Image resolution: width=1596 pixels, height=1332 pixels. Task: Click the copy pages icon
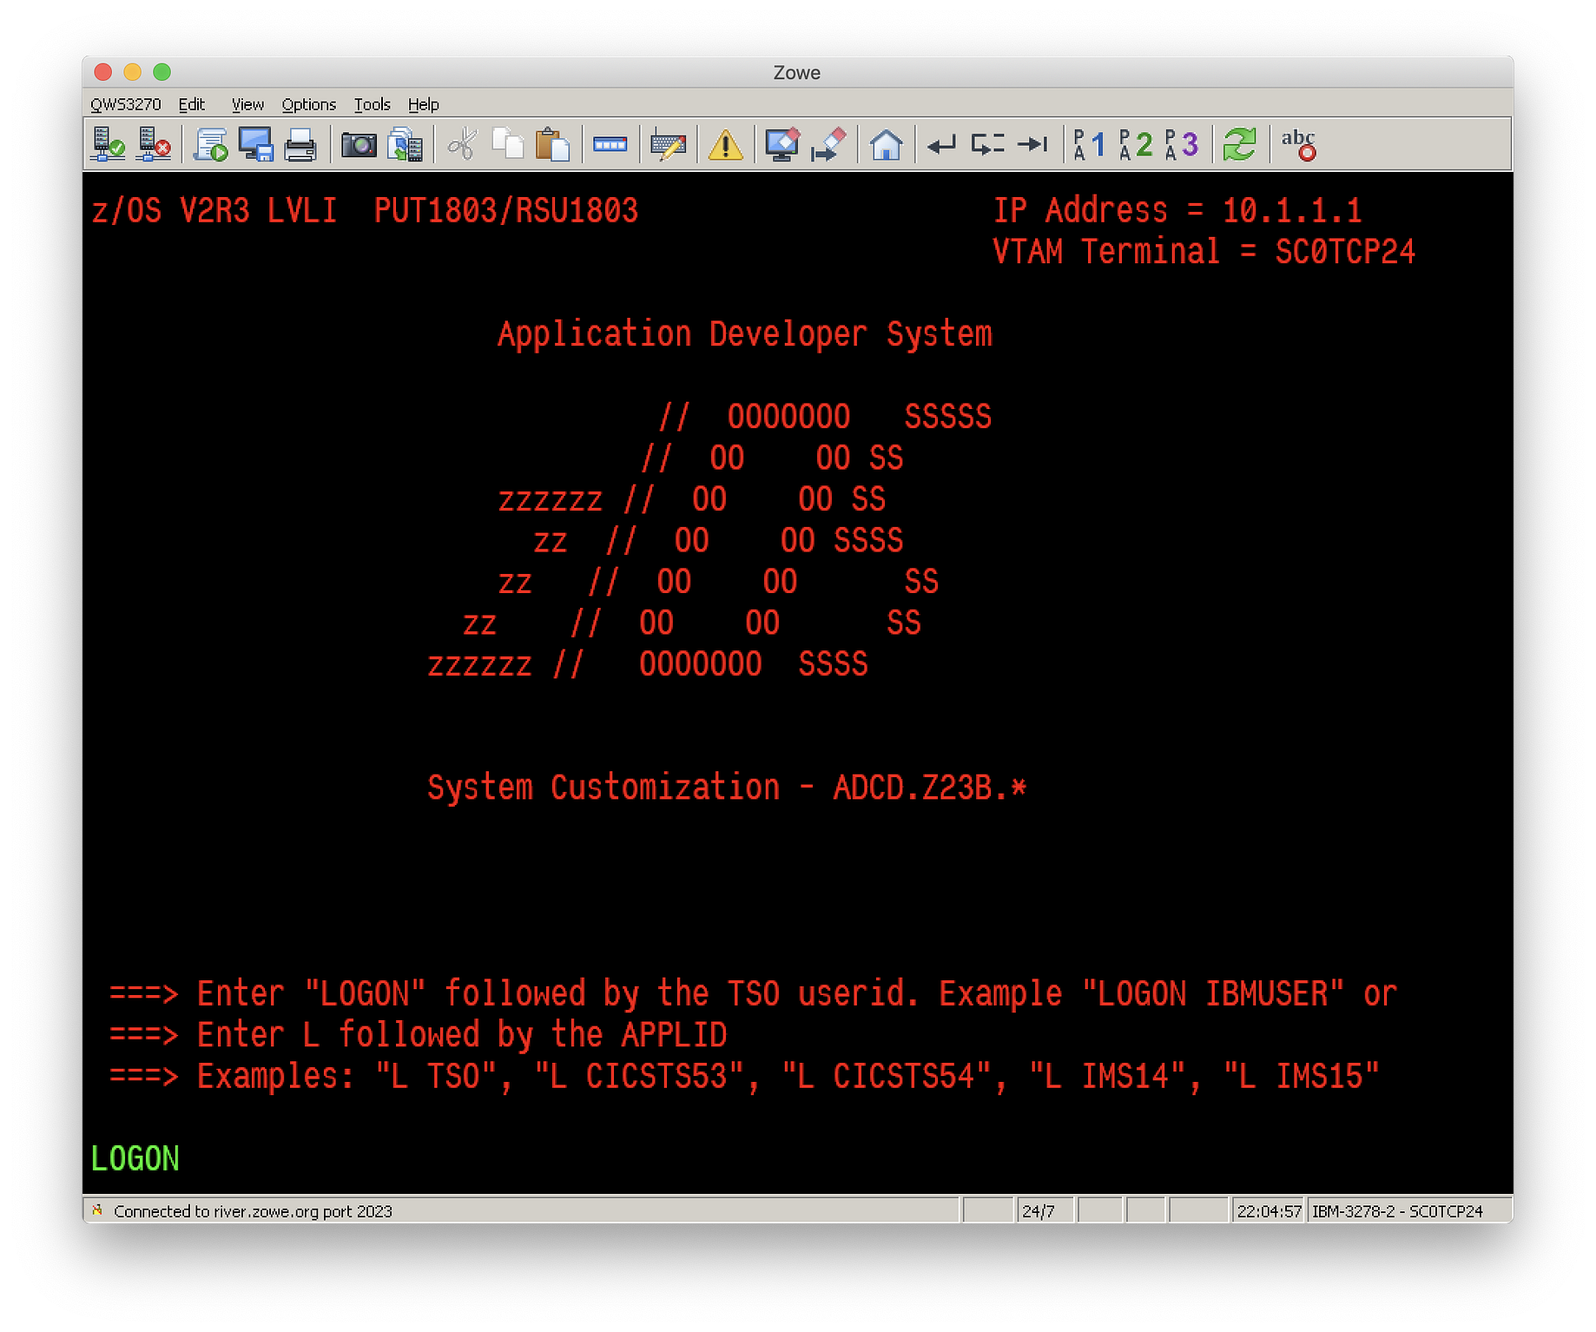tap(508, 144)
